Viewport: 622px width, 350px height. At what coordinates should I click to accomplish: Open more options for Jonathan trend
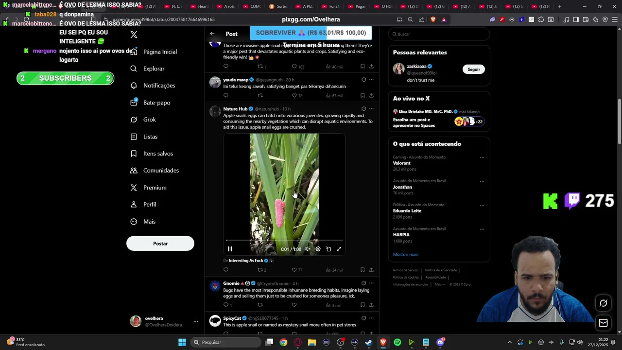tap(482, 181)
